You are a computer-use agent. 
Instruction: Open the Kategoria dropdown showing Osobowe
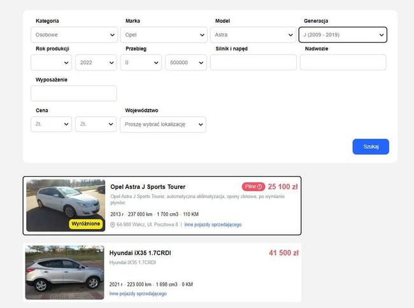[x=74, y=35]
